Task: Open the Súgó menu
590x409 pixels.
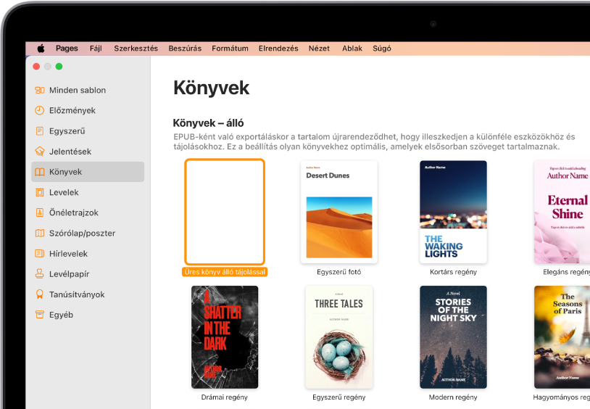Action: pos(382,48)
